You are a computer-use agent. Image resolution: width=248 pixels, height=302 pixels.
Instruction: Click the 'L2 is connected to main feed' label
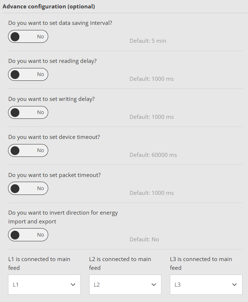tap(120, 263)
